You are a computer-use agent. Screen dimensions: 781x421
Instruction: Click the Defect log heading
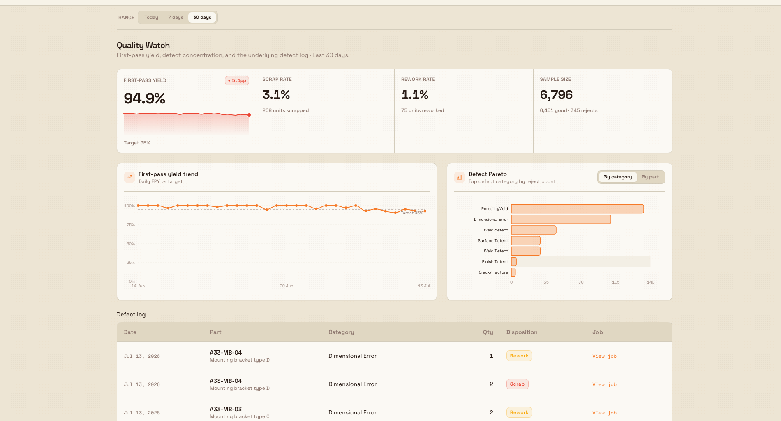[131, 314]
